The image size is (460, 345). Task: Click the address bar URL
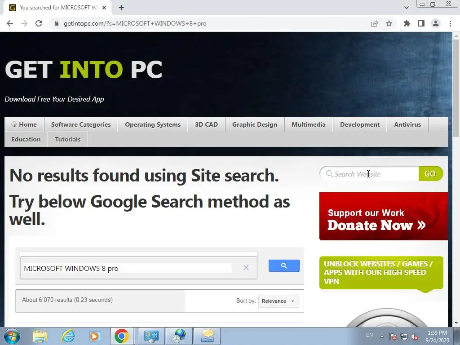coord(135,23)
